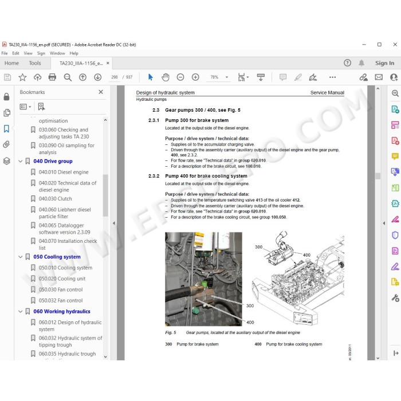This screenshot has width=401, height=401.
Task: Toggle the page thumbnails panel icon
Action: click(7, 113)
